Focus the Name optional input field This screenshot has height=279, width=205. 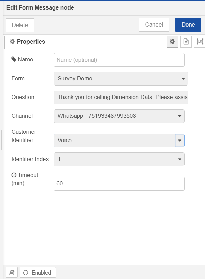click(x=119, y=60)
